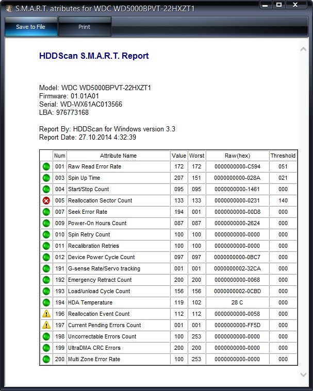Click the app icon in the title bar
The height and width of the screenshot is (391, 313).
click(x=9, y=9)
